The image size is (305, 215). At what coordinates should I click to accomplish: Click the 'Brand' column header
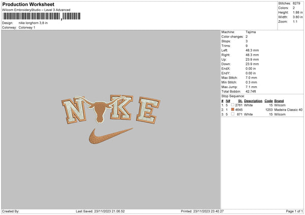[279, 101]
